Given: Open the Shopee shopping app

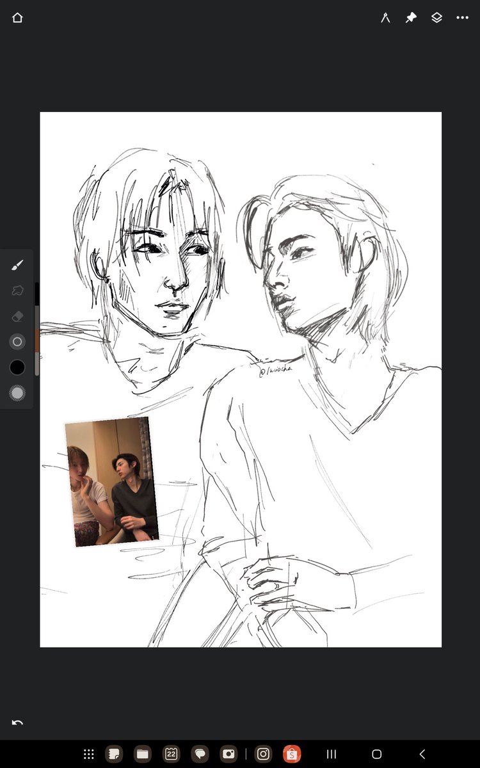Looking at the screenshot, I should pyautogui.click(x=292, y=754).
